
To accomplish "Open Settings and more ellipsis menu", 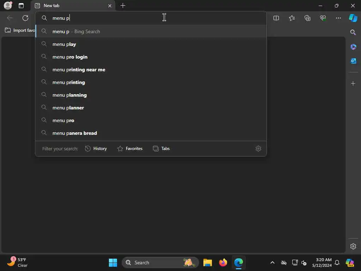I will [x=338, y=18].
